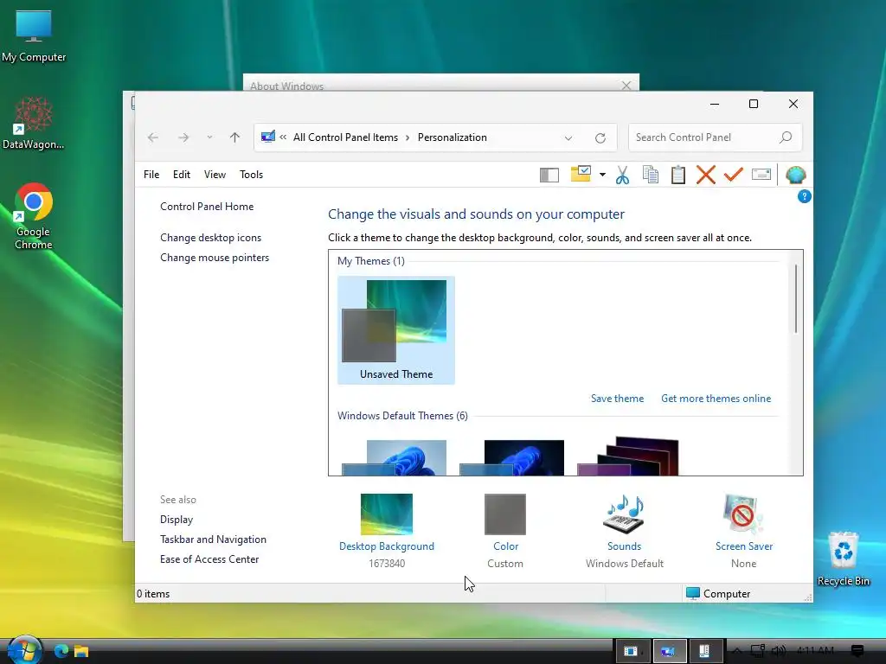This screenshot has height=664, width=886.
Task: Open Change mouse pointers link
Action: (x=215, y=258)
